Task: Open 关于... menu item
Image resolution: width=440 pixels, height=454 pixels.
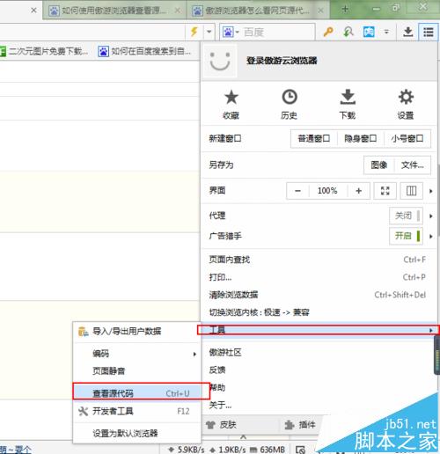Action: tap(318, 406)
